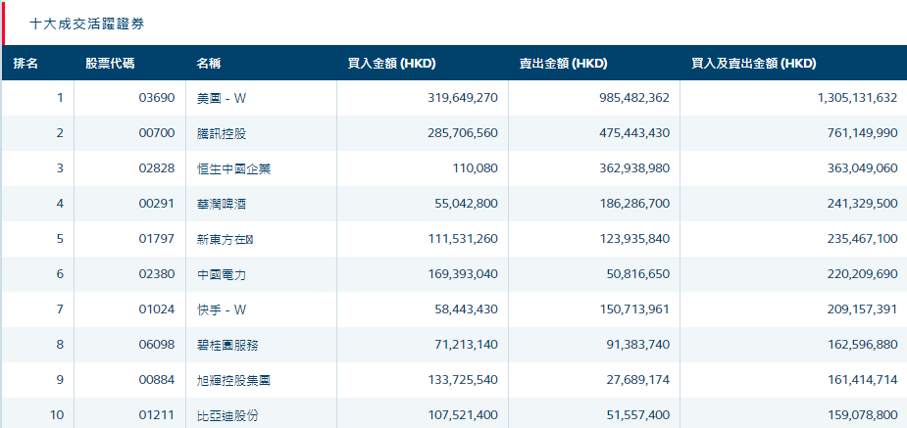Image resolution: width=907 pixels, height=428 pixels.
Task: Select sell amount 51,557,400
Action: pos(637,415)
